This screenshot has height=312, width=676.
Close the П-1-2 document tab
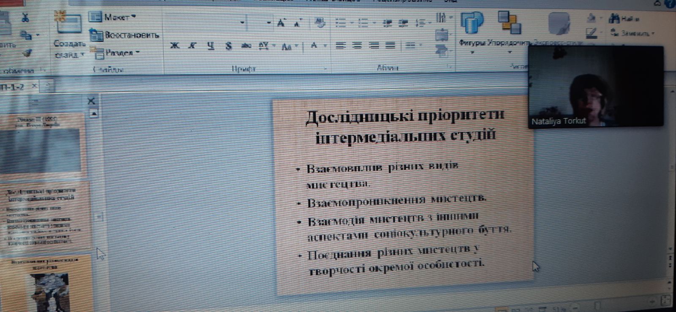point(35,86)
